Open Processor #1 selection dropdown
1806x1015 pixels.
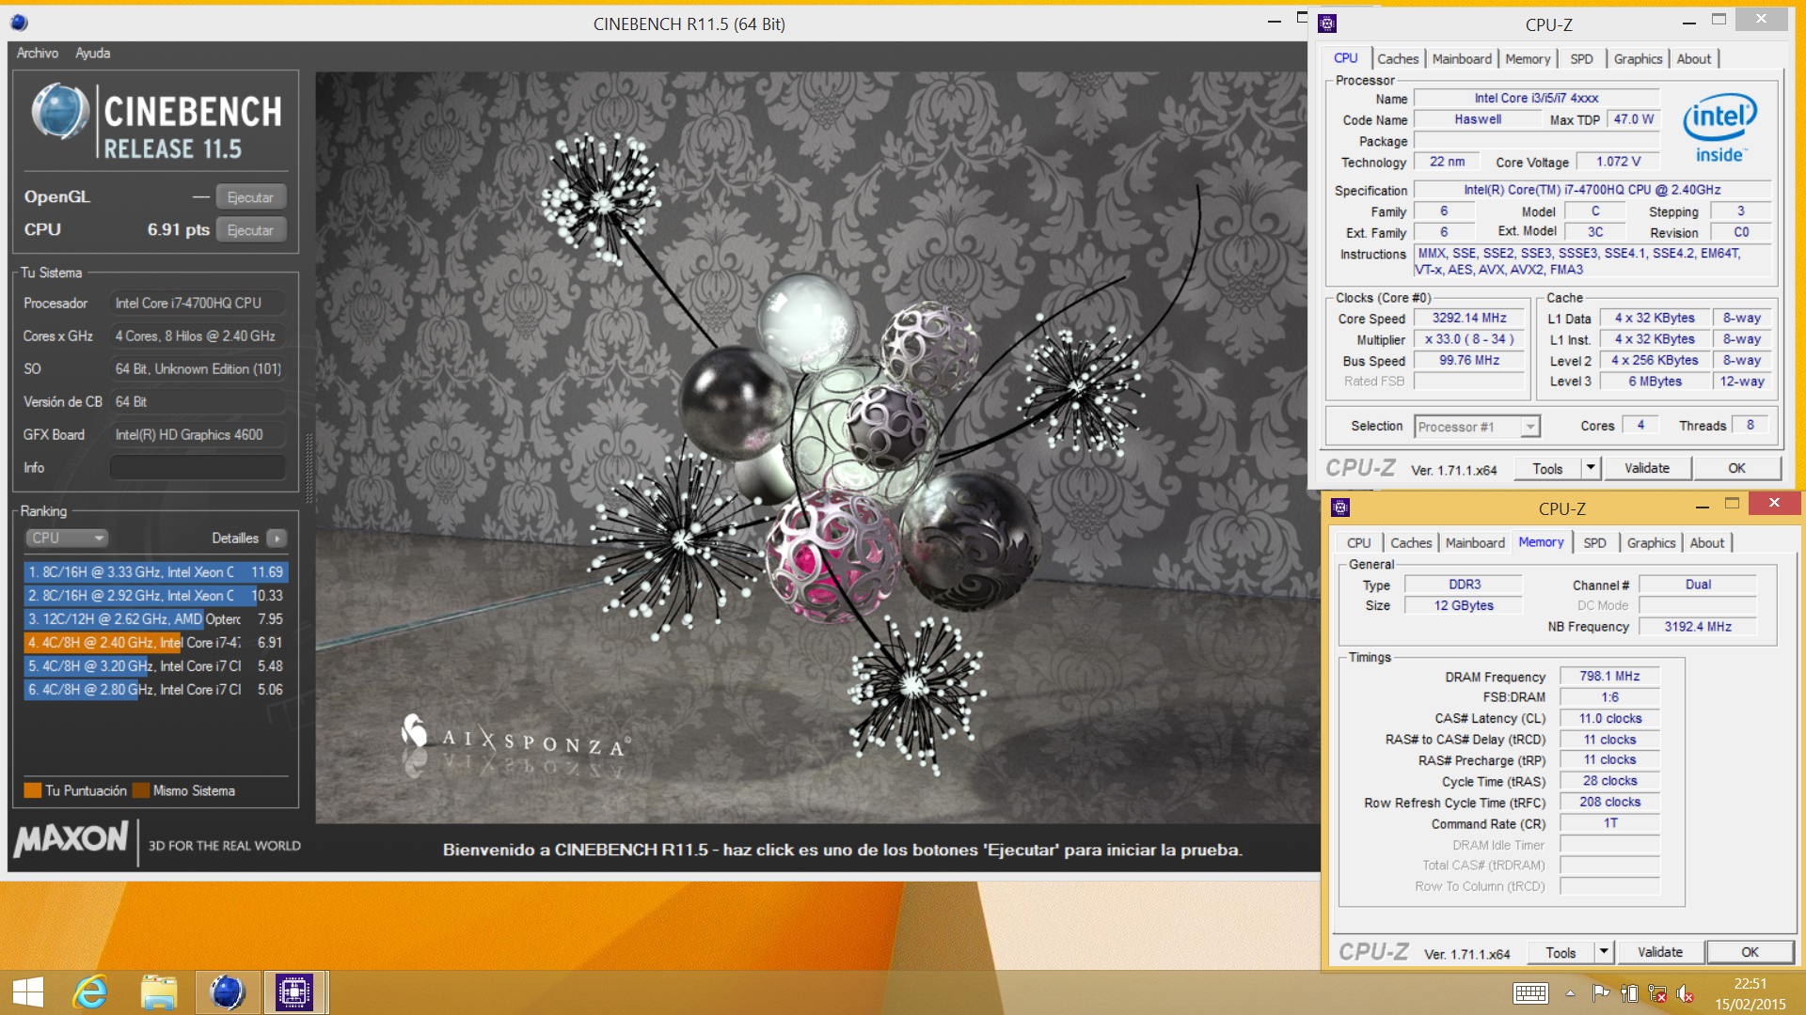point(1477,427)
